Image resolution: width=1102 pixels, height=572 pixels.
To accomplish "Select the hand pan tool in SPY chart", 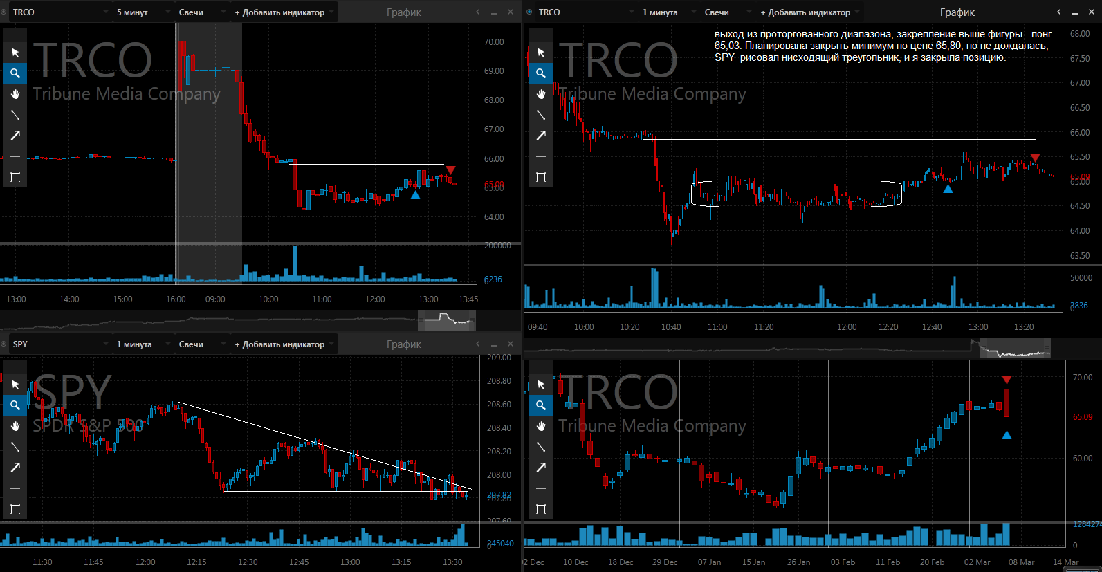I will (x=15, y=426).
